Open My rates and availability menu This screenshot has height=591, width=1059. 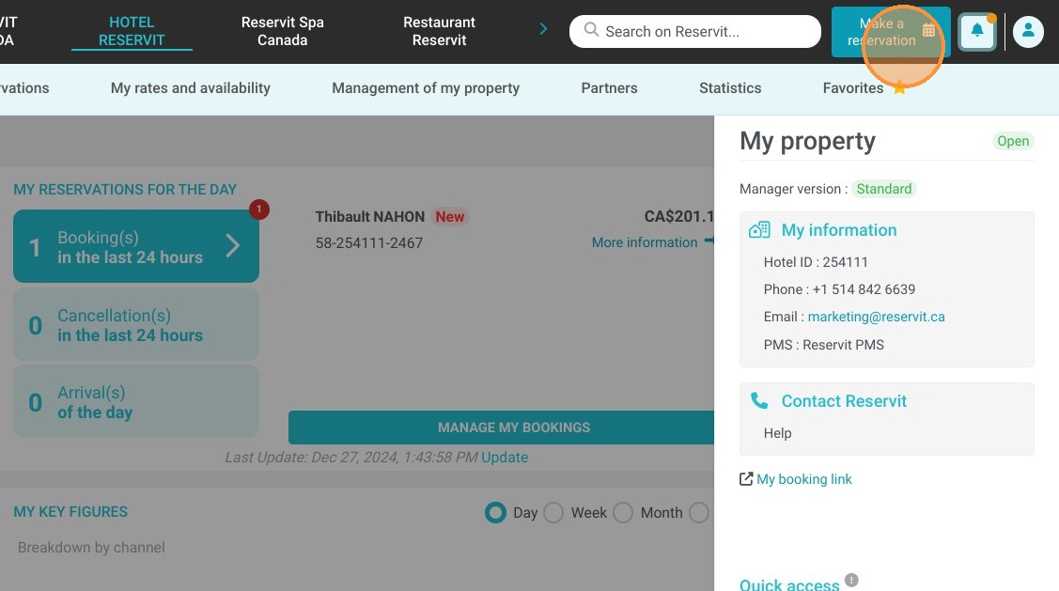(x=191, y=87)
